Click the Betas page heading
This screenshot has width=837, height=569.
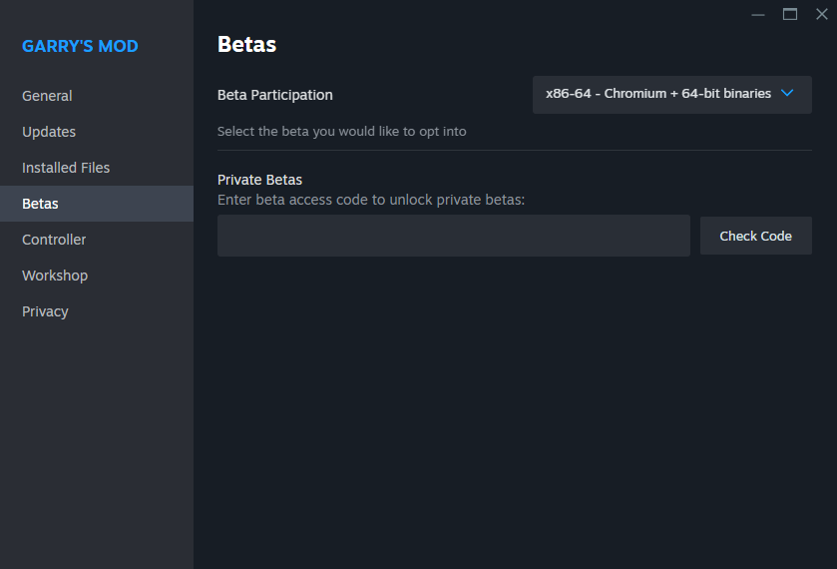[246, 44]
